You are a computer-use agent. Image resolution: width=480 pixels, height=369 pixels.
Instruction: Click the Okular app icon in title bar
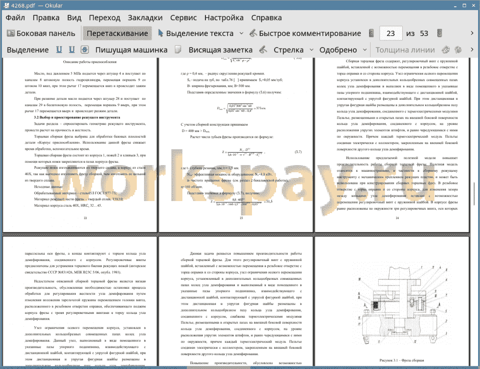click(6, 5)
